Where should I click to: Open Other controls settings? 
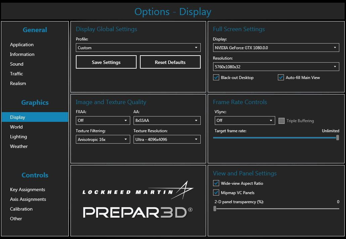pos(16,219)
